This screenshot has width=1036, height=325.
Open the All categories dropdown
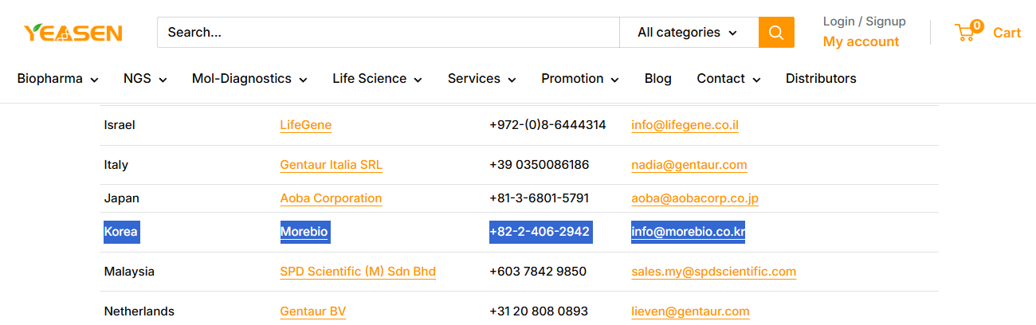(688, 33)
